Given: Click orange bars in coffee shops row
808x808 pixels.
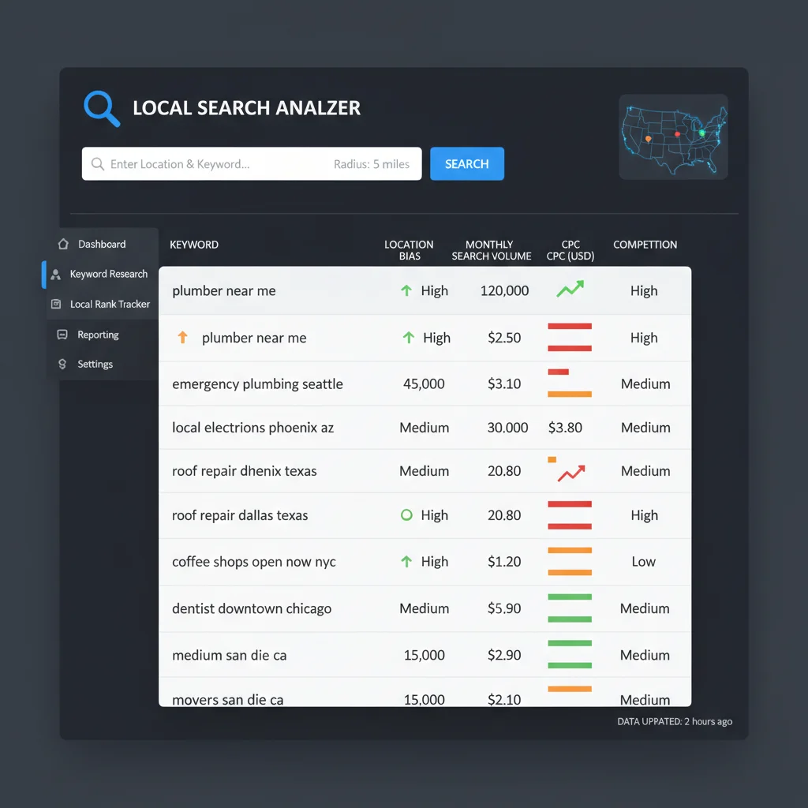Looking at the screenshot, I should 570,562.
